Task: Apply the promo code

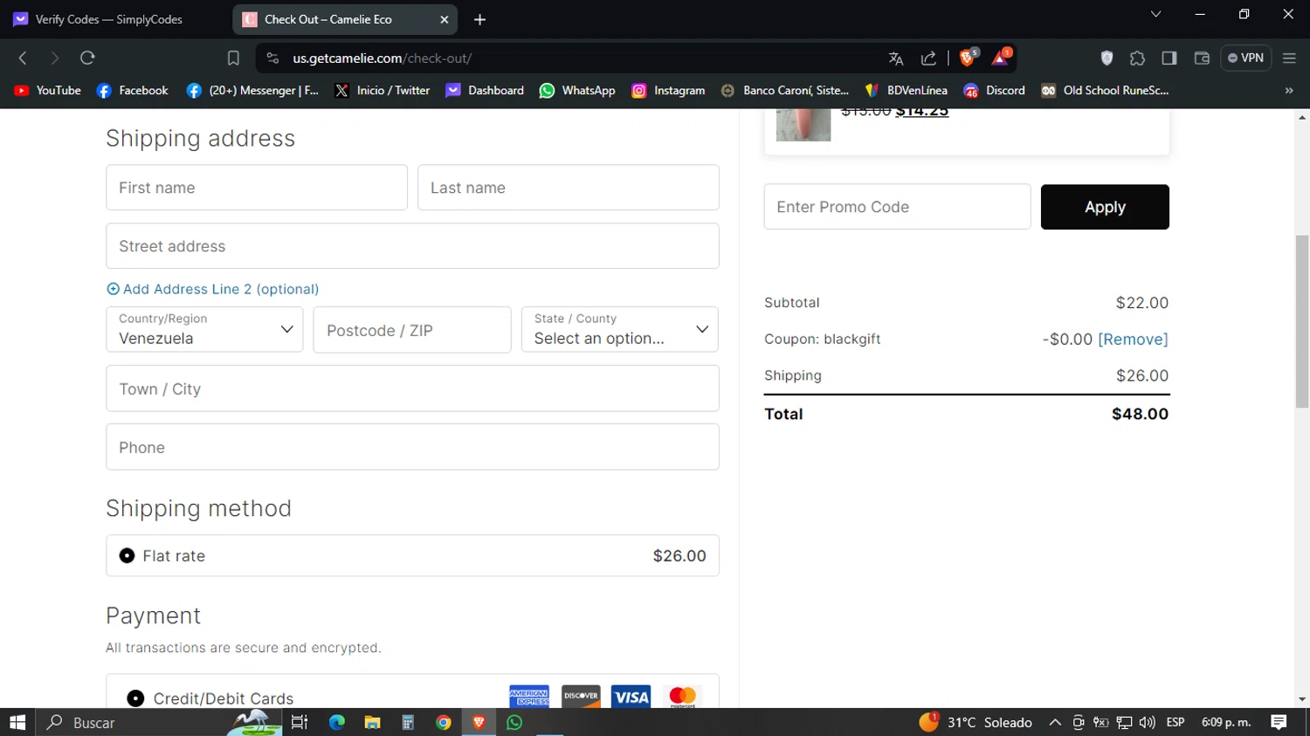Action: (x=1105, y=207)
